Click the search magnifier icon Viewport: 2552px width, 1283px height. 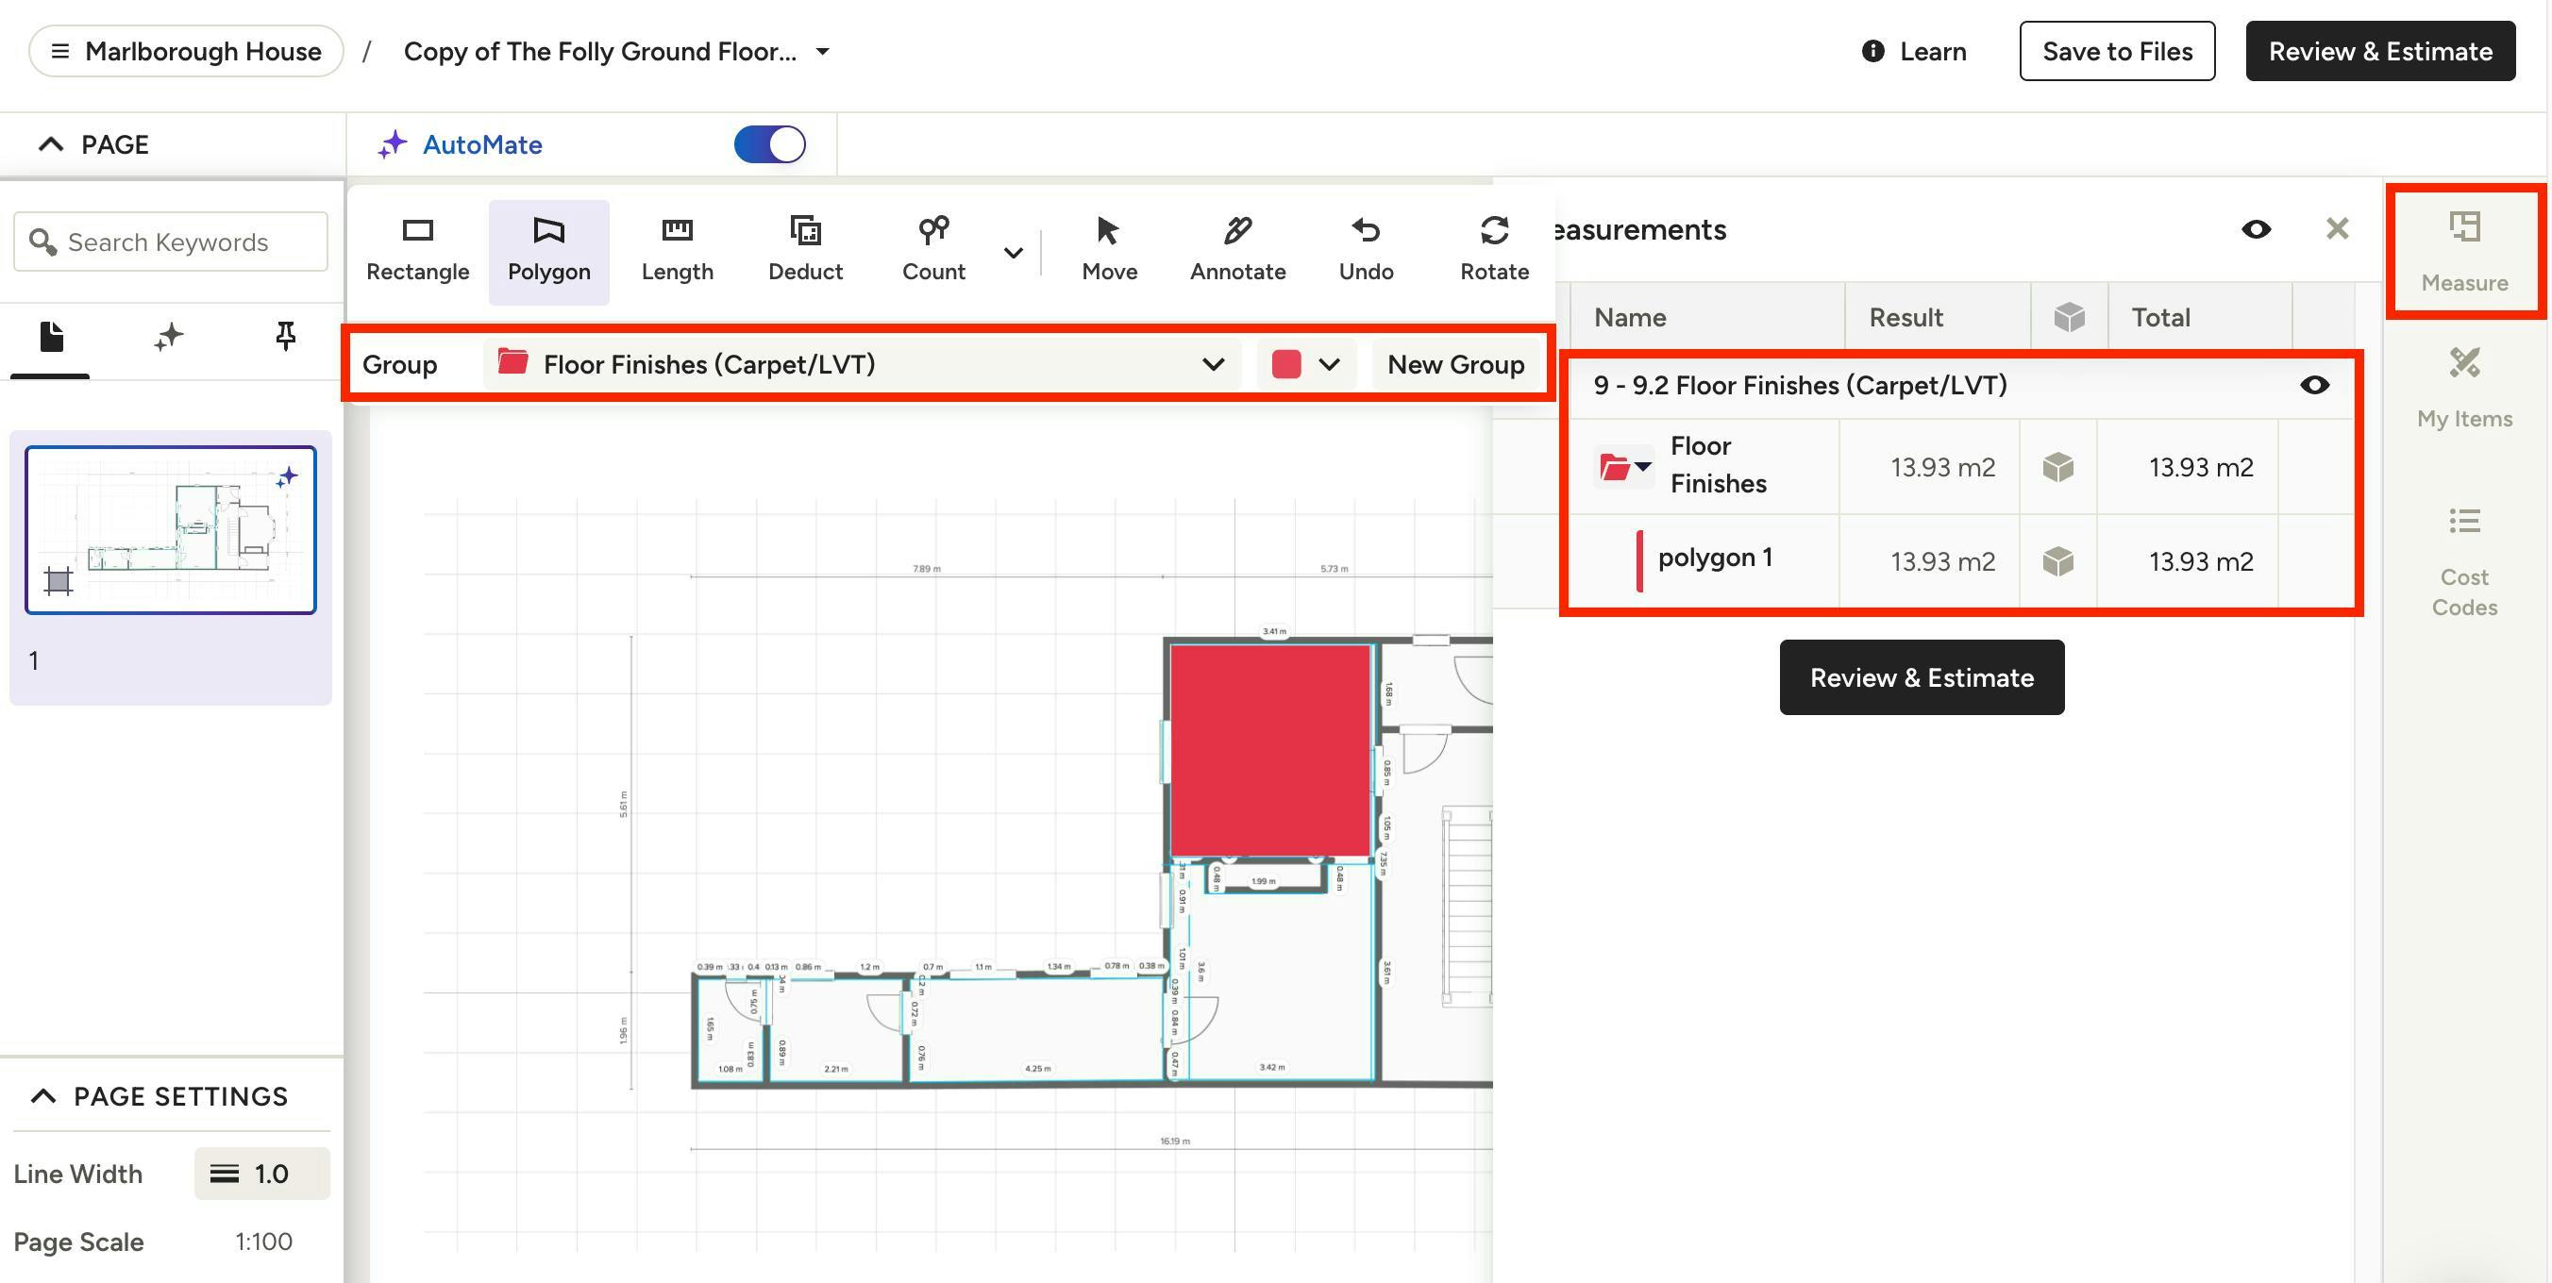[42, 242]
